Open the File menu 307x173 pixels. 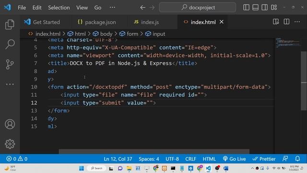click(x=22, y=8)
